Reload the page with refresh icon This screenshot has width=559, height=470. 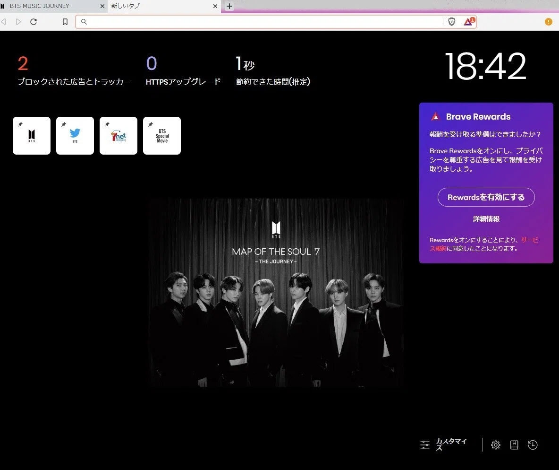point(34,22)
